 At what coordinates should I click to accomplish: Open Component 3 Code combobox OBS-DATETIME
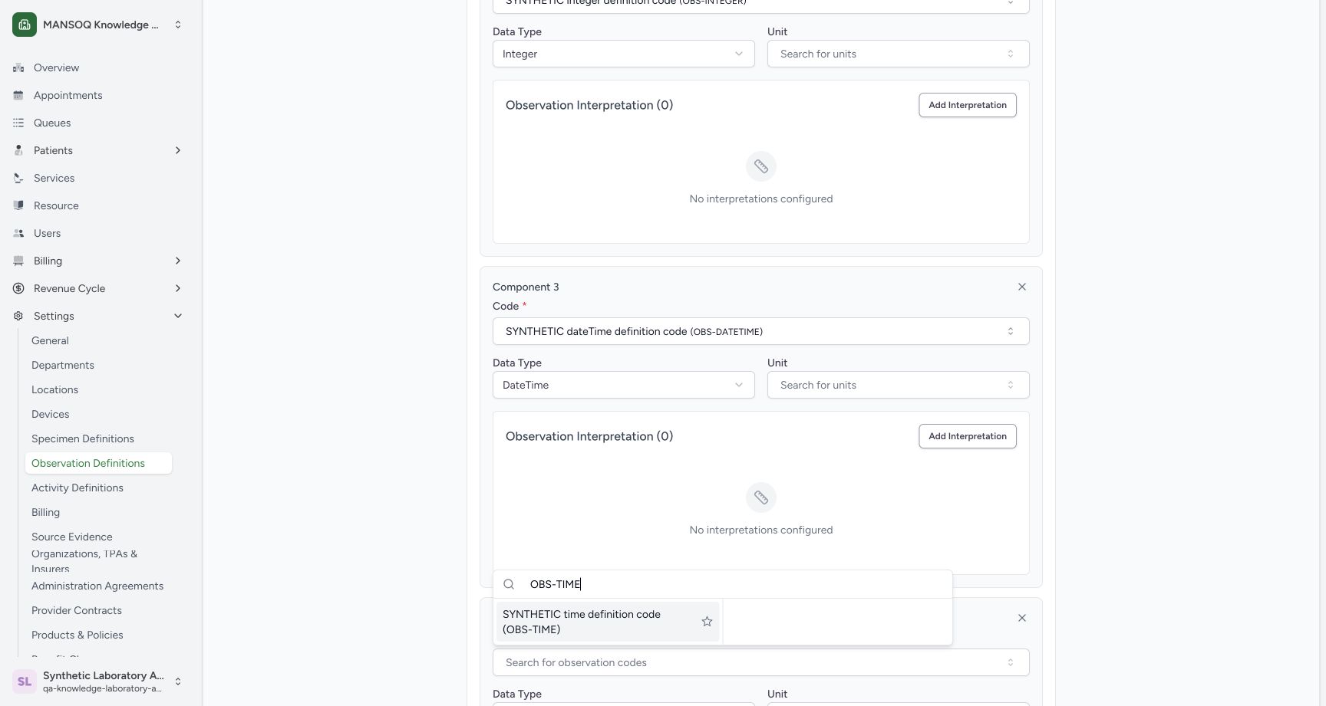coord(761,331)
